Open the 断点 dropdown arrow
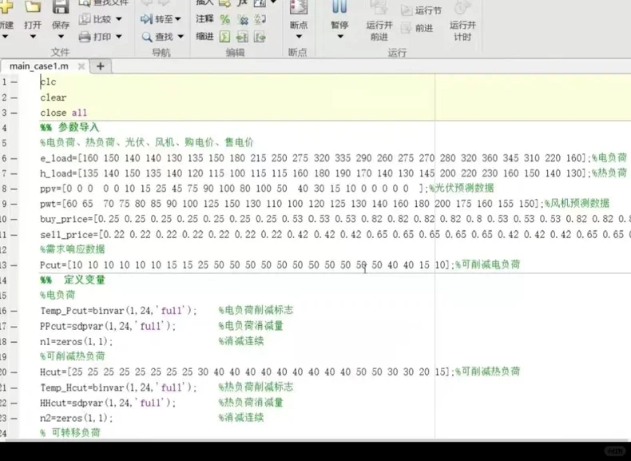Image resolution: width=631 pixels, height=461 pixels. (299, 37)
